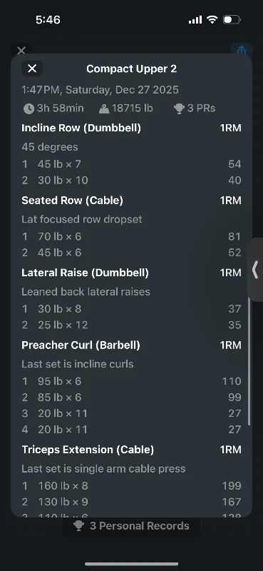Tap the weight volume icon by 18715 lb
263x571 pixels.
pos(104,108)
